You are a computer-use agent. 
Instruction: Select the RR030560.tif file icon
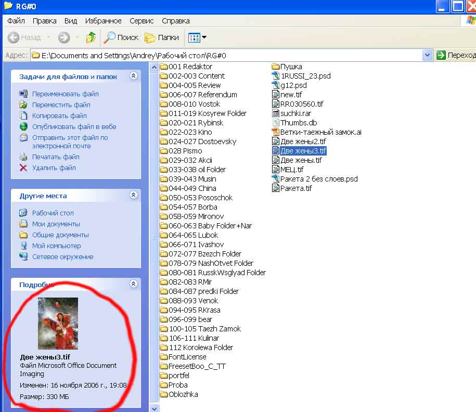276,104
